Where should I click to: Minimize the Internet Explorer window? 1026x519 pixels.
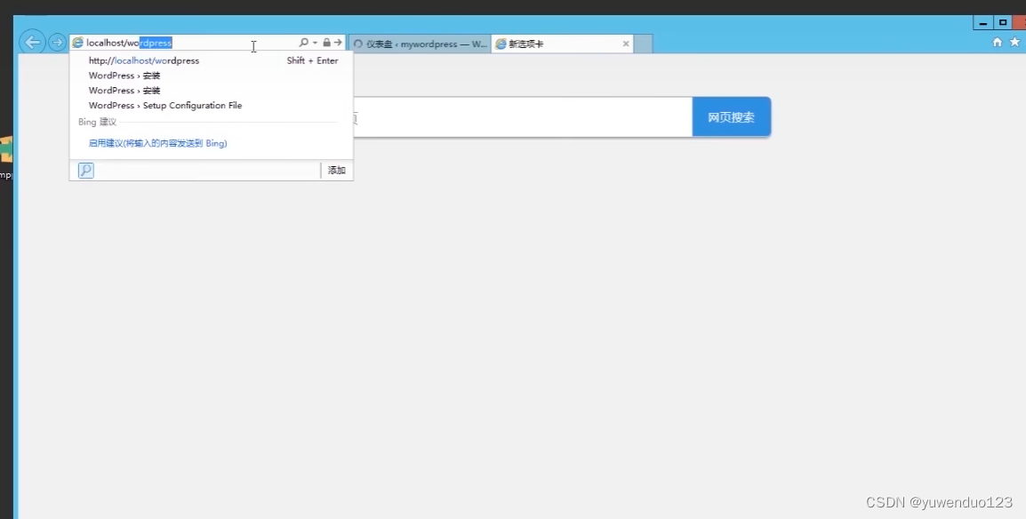pyautogui.click(x=982, y=23)
